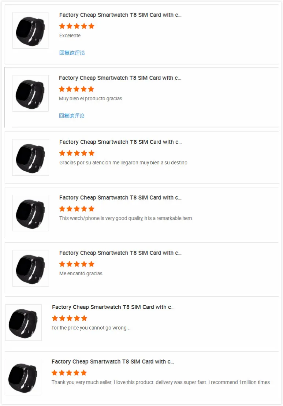The height and width of the screenshot is (406, 283).
Task: Open the product title above the "Gracias por su atención" review
Action: coord(120,142)
